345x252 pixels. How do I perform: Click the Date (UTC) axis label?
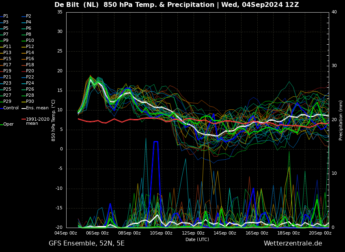197,239
